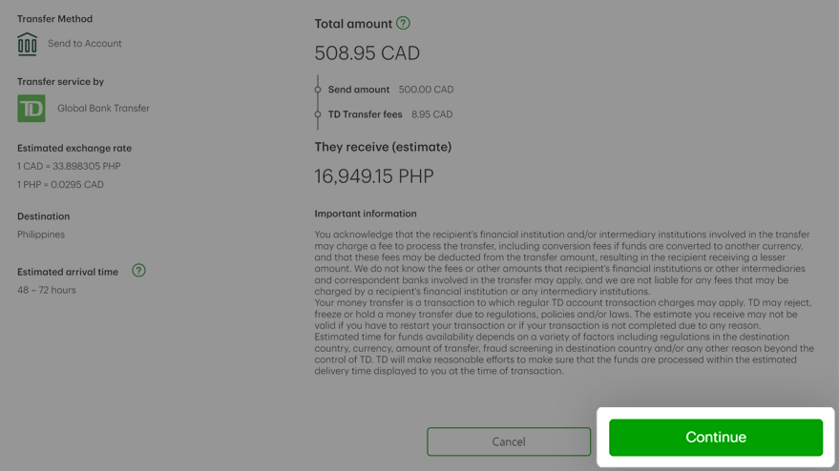
Task: Click the bank building Send to Account icon
Action: tap(27, 44)
